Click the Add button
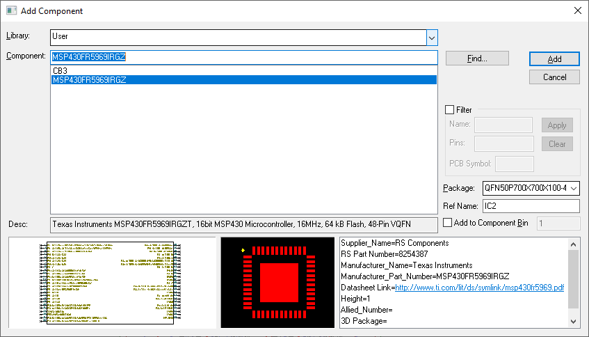Image resolution: width=589 pixels, height=337 pixels. [554, 59]
